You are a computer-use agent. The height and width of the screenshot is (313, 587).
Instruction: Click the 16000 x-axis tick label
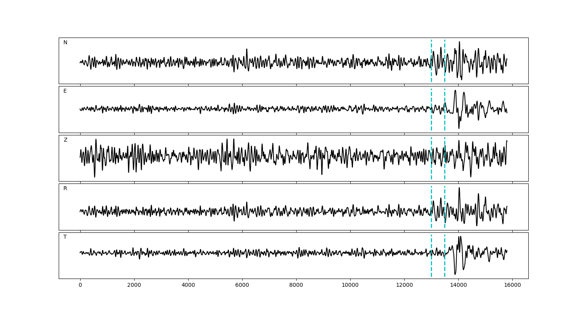pyautogui.click(x=512, y=286)
